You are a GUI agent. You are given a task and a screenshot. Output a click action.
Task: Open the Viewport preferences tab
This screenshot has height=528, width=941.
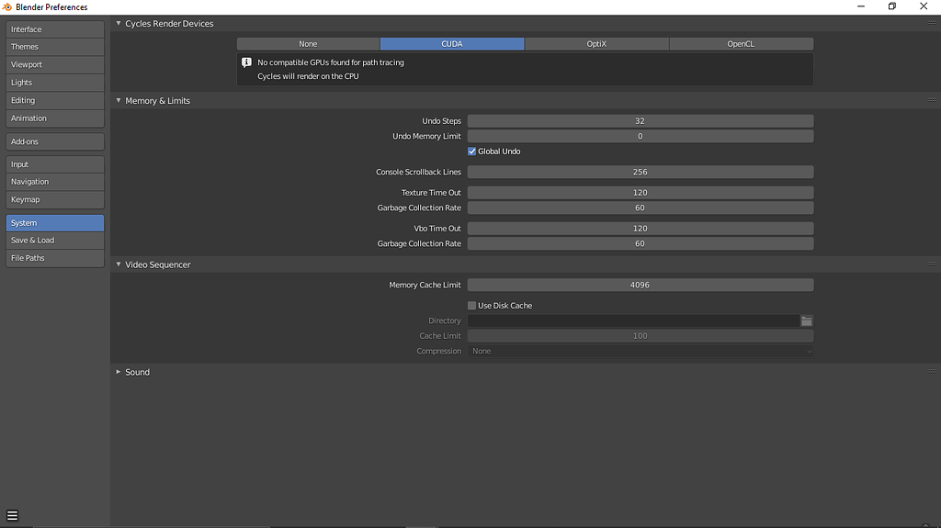pos(55,65)
